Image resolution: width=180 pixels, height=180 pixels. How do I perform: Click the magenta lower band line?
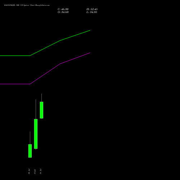click(x=60, y=64)
